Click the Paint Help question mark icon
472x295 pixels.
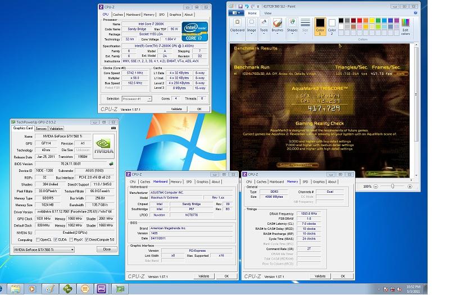415,13
